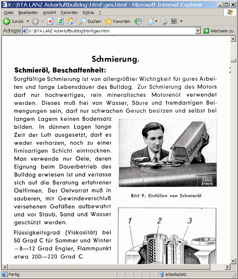Viewport: 238px width, 279px height.
Task: Click the text 'etwa 200—220 Grad C.'
Action: click(49, 256)
